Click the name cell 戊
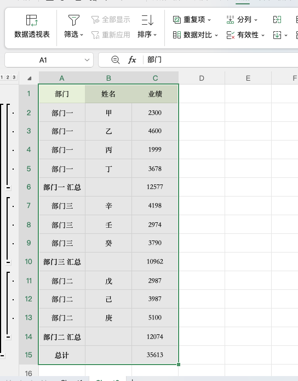298x381 pixels. 108,281
